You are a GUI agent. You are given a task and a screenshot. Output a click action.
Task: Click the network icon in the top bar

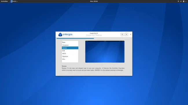(178, 1)
